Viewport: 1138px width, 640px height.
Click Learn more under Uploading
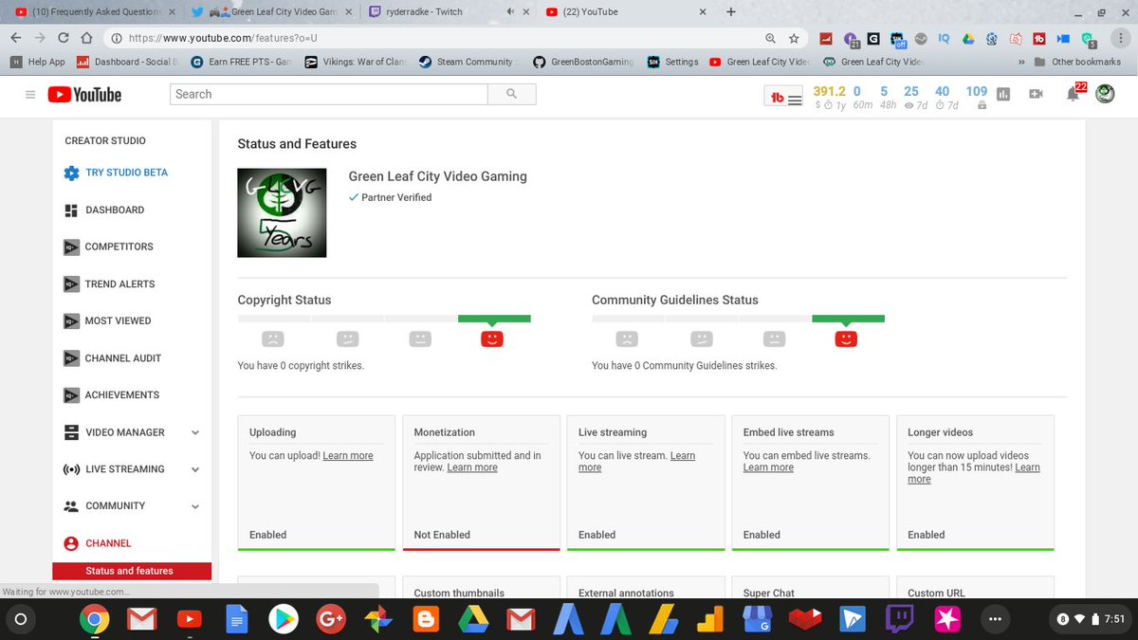(x=348, y=456)
